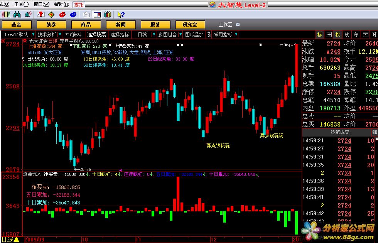Expand the 多图组合 dropdown arrow

180,35
